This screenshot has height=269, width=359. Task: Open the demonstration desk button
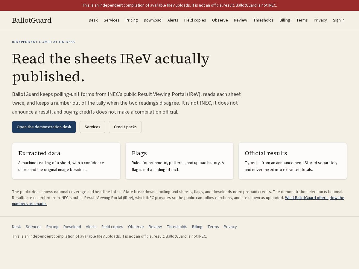(44, 127)
